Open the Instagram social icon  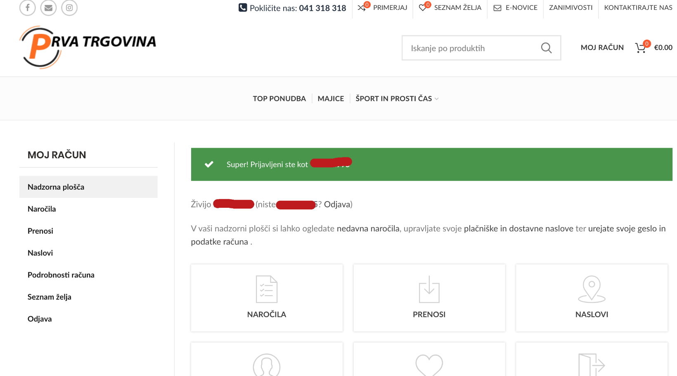point(69,8)
